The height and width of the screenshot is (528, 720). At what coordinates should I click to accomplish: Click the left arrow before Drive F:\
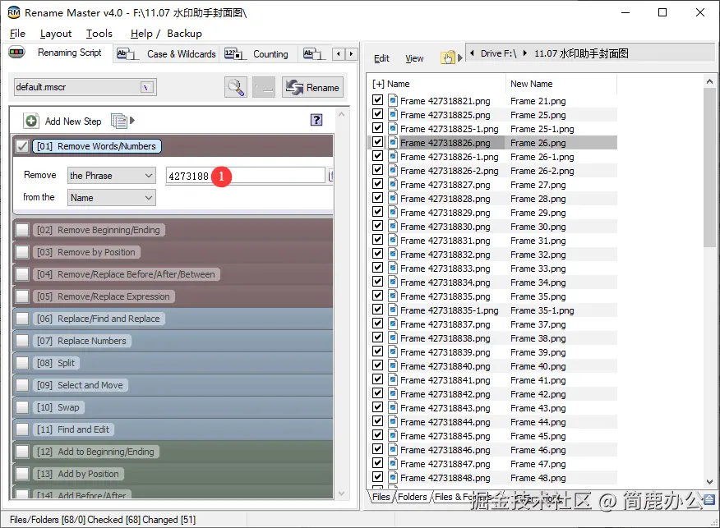tap(472, 53)
